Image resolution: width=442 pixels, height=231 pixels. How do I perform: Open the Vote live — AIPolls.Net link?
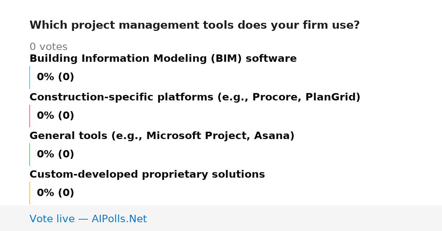88,219
